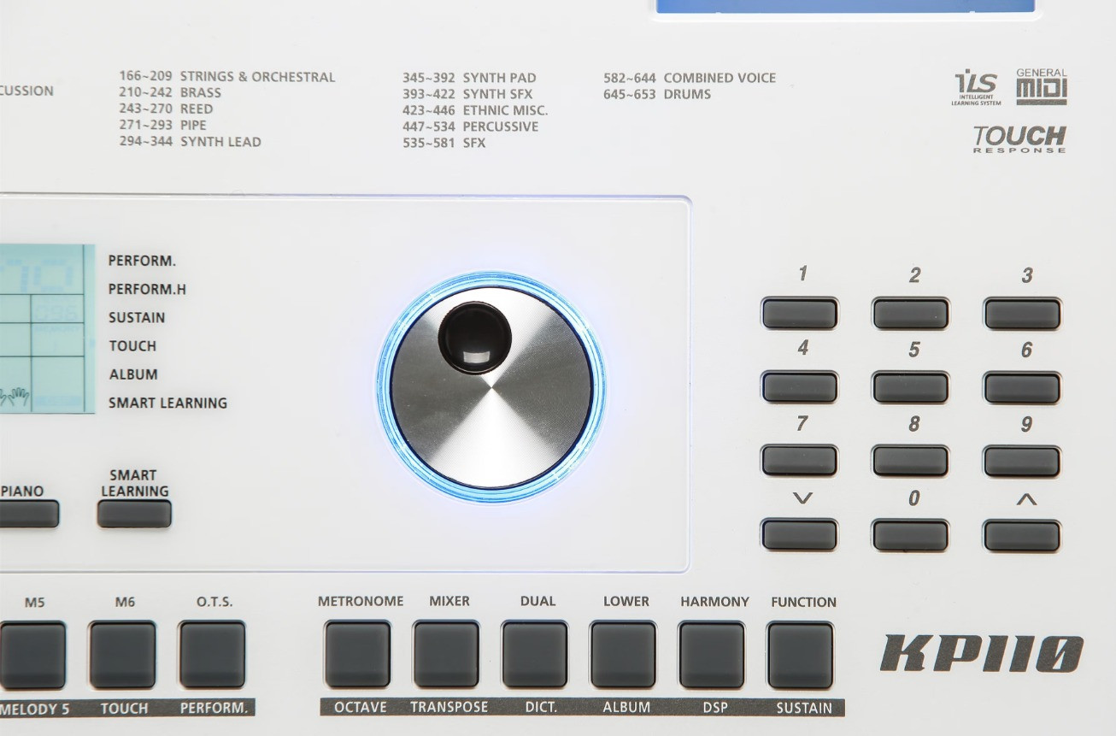1116x736 pixels.
Task: Click the '423~446 ETHNIC MISC.' voice entry
Action: point(475,110)
